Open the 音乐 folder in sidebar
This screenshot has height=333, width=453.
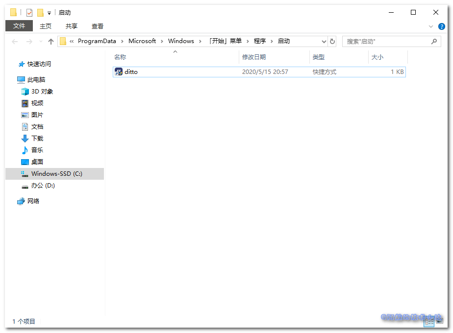pos(37,150)
